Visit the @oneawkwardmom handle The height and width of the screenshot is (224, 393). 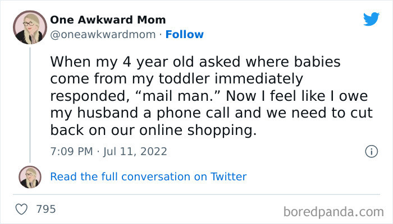(102, 35)
